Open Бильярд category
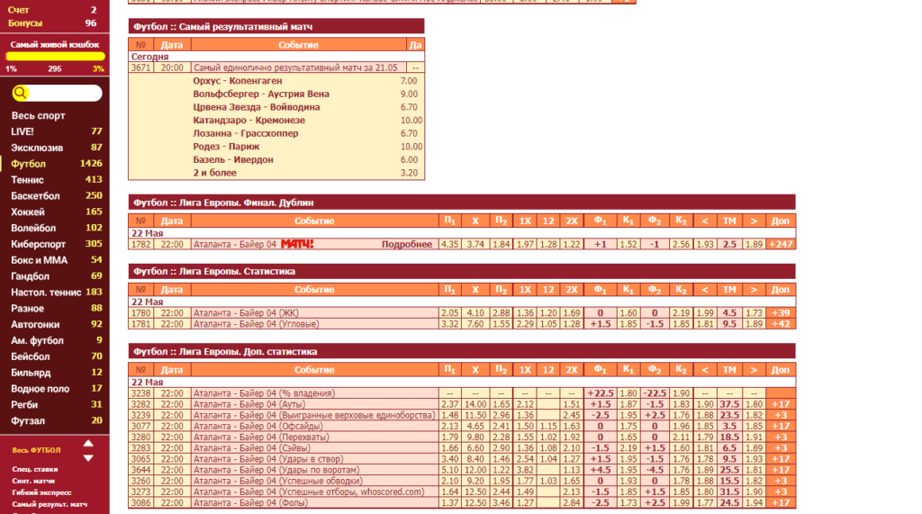The width and height of the screenshot is (922, 514). click(31, 373)
